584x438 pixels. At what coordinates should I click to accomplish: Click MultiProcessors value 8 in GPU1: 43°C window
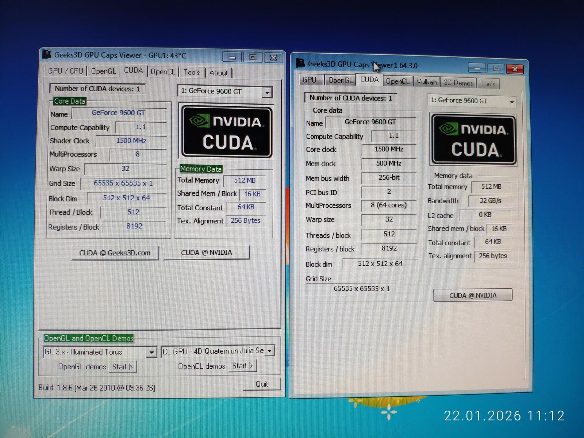tap(138, 154)
